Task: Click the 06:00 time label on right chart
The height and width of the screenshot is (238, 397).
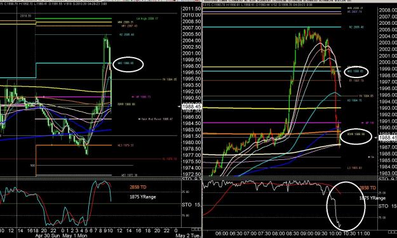Action: pyautogui.click(x=222, y=234)
